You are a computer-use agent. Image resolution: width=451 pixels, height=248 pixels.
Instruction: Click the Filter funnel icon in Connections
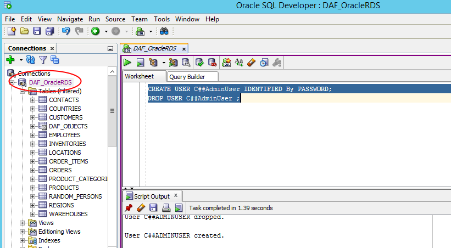click(x=43, y=60)
